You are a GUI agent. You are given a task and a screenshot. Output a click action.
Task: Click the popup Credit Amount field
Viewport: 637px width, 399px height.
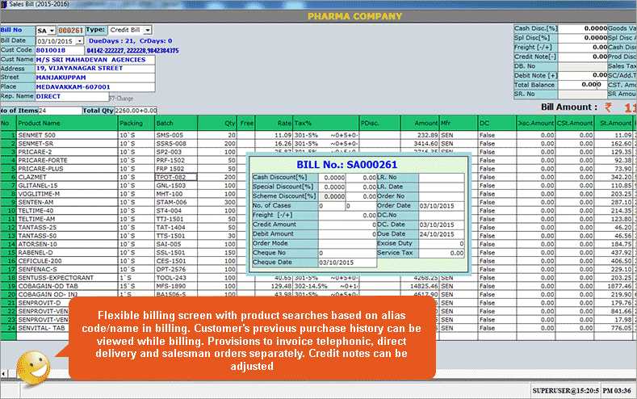pyautogui.click(x=348, y=225)
